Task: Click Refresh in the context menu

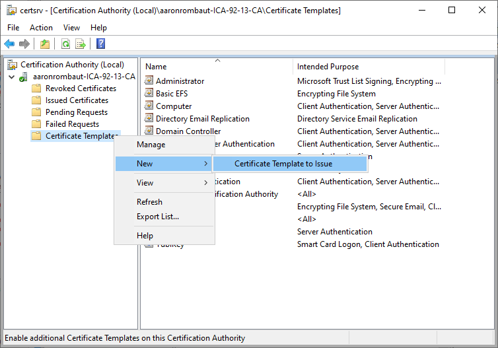Action: click(149, 202)
